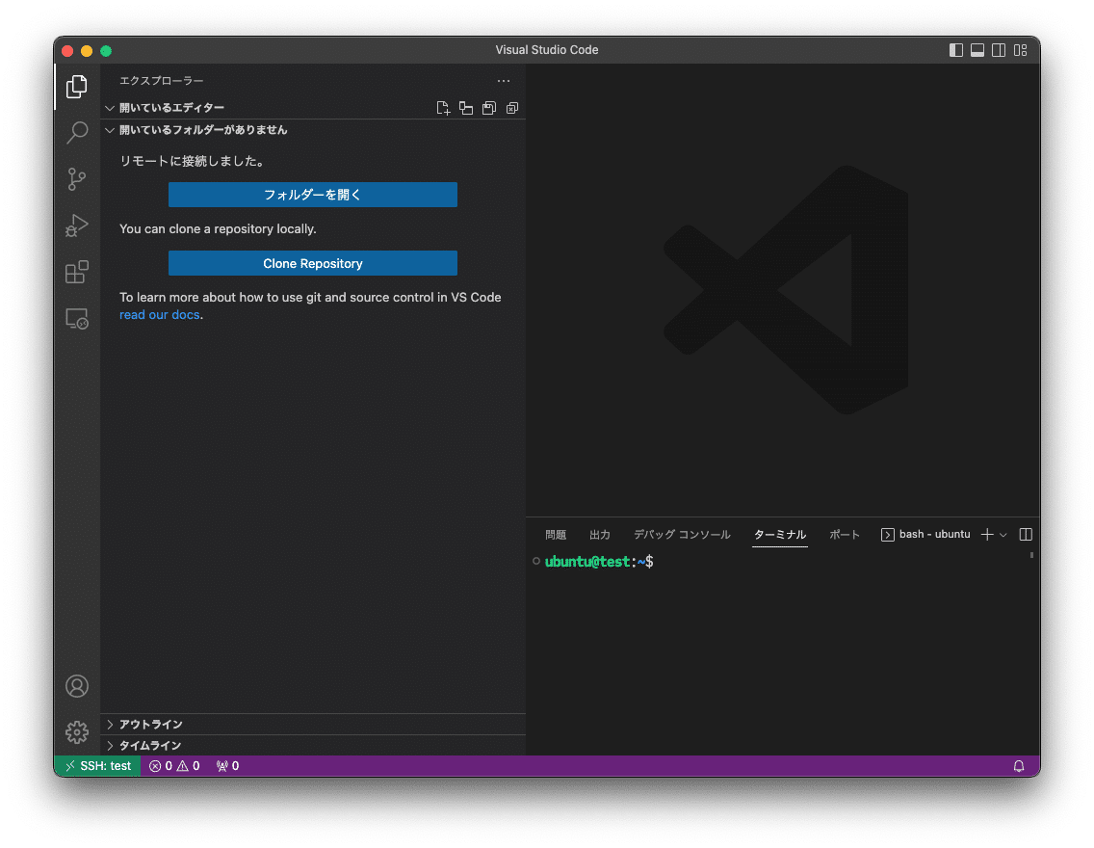Open the notifications bell
This screenshot has width=1094, height=848.
(1019, 766)
